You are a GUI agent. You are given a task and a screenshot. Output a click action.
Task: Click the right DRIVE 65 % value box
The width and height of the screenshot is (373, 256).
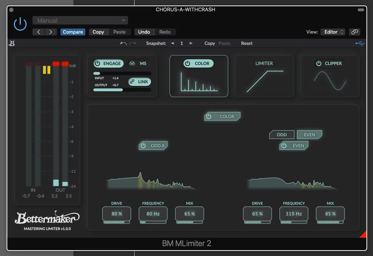(x=257, y=214)
